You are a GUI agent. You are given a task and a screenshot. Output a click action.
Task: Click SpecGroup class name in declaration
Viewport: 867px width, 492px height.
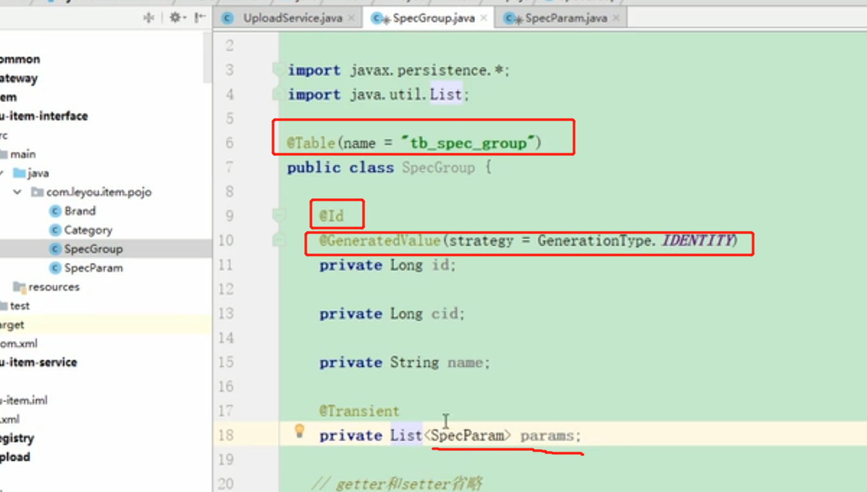[438, 168]
